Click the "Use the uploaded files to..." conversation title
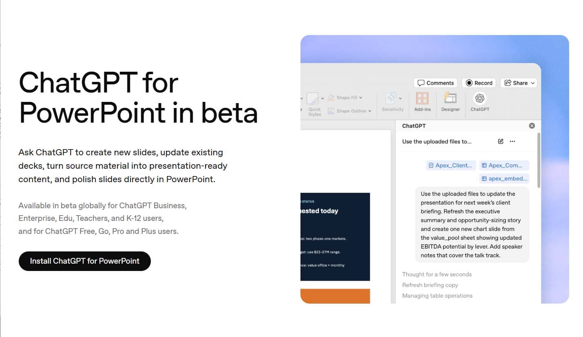 pyautogui.click(x=437, y=141)
